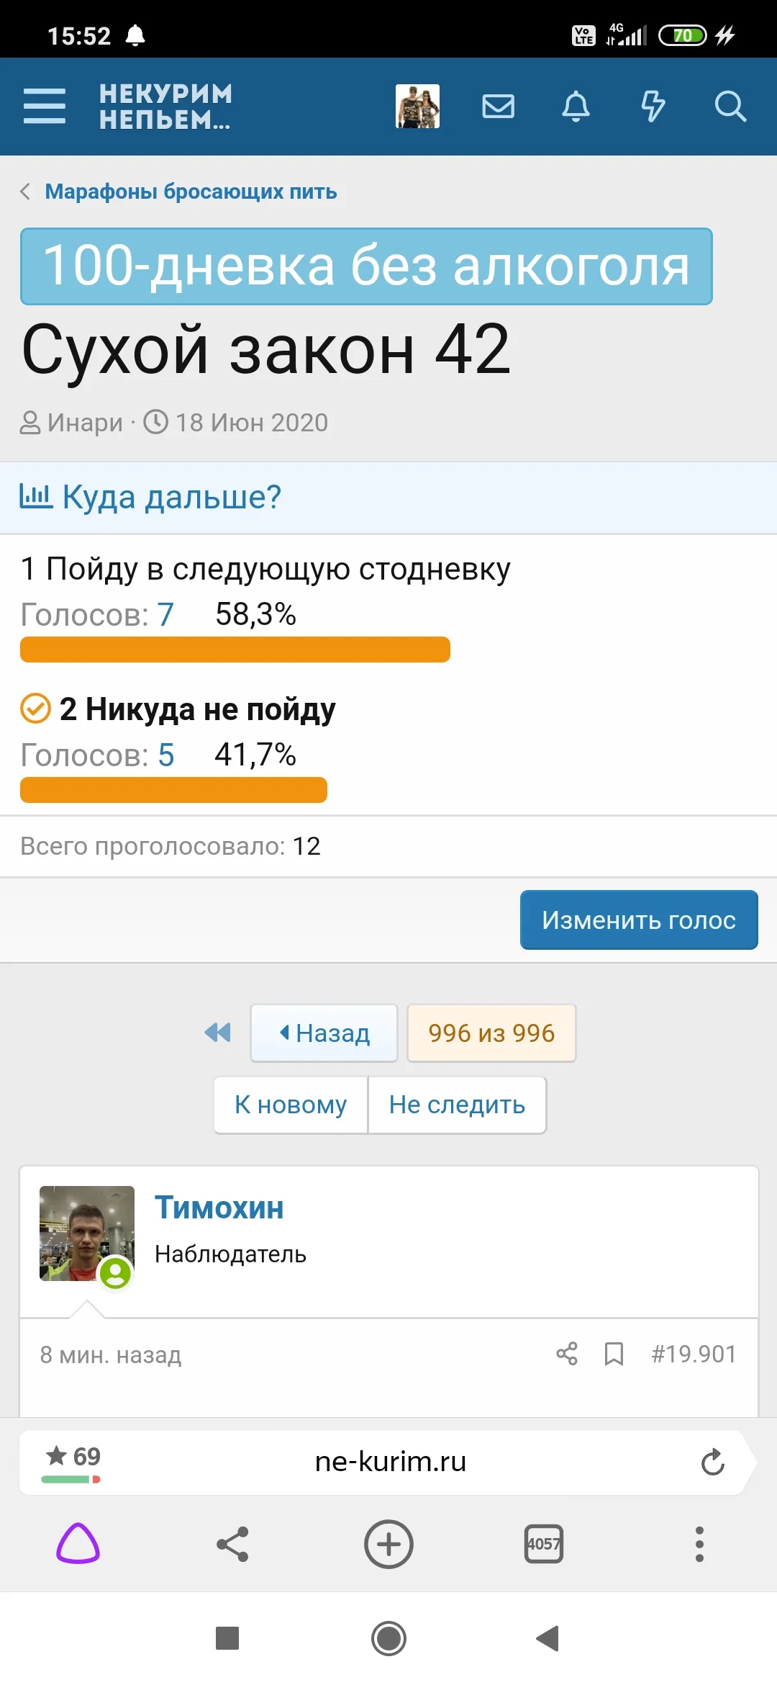
Task: Open the tab switcher showing 4057 tabs
Action: click(544, 1544)
